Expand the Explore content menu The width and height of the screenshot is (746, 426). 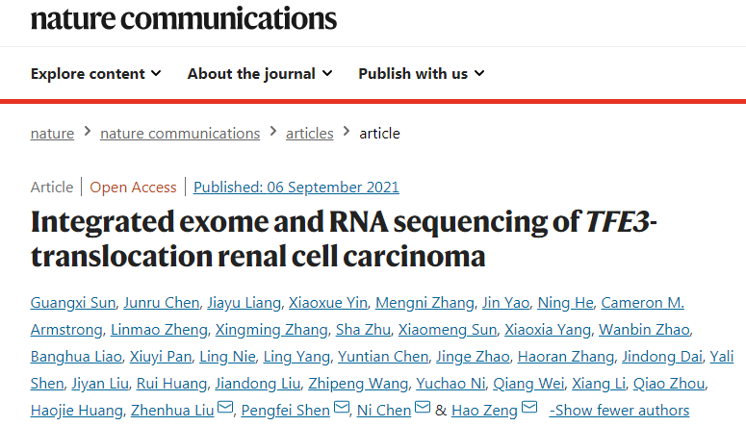pyautogui.click(x=95, y=74)
